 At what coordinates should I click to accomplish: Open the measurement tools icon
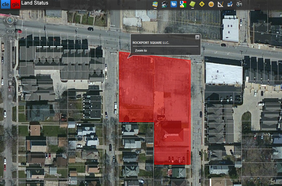(220, 4)
